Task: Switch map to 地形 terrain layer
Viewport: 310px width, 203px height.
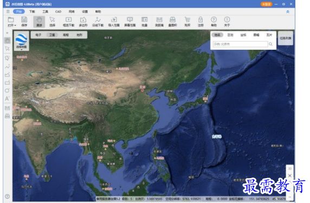Action: click(79, 35)
